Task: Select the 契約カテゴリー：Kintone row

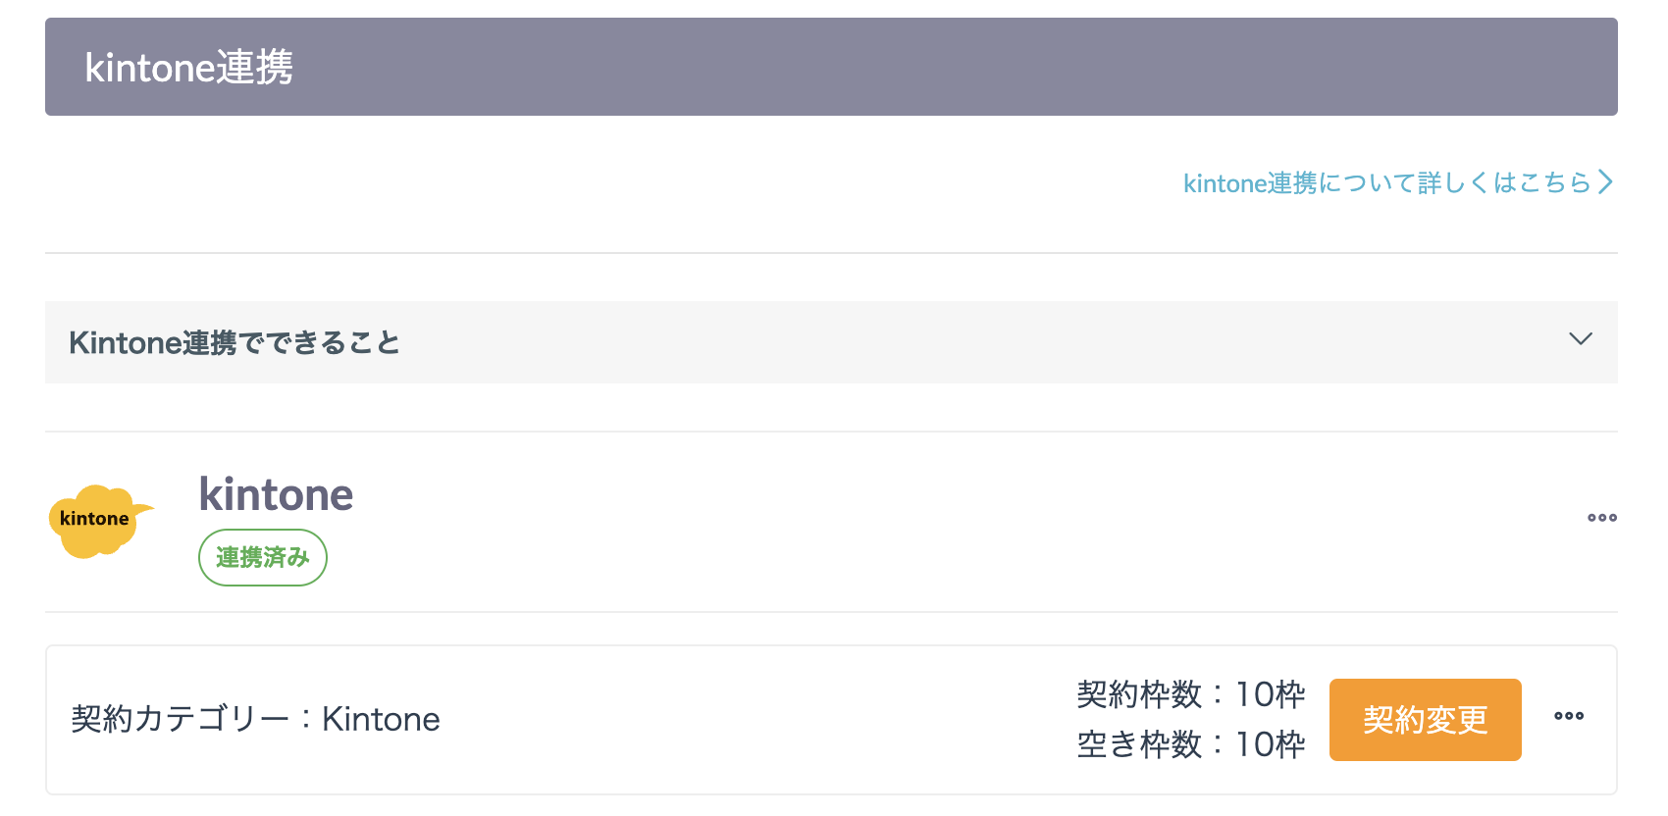Action: pyautogui.click(x=255, y=719)
